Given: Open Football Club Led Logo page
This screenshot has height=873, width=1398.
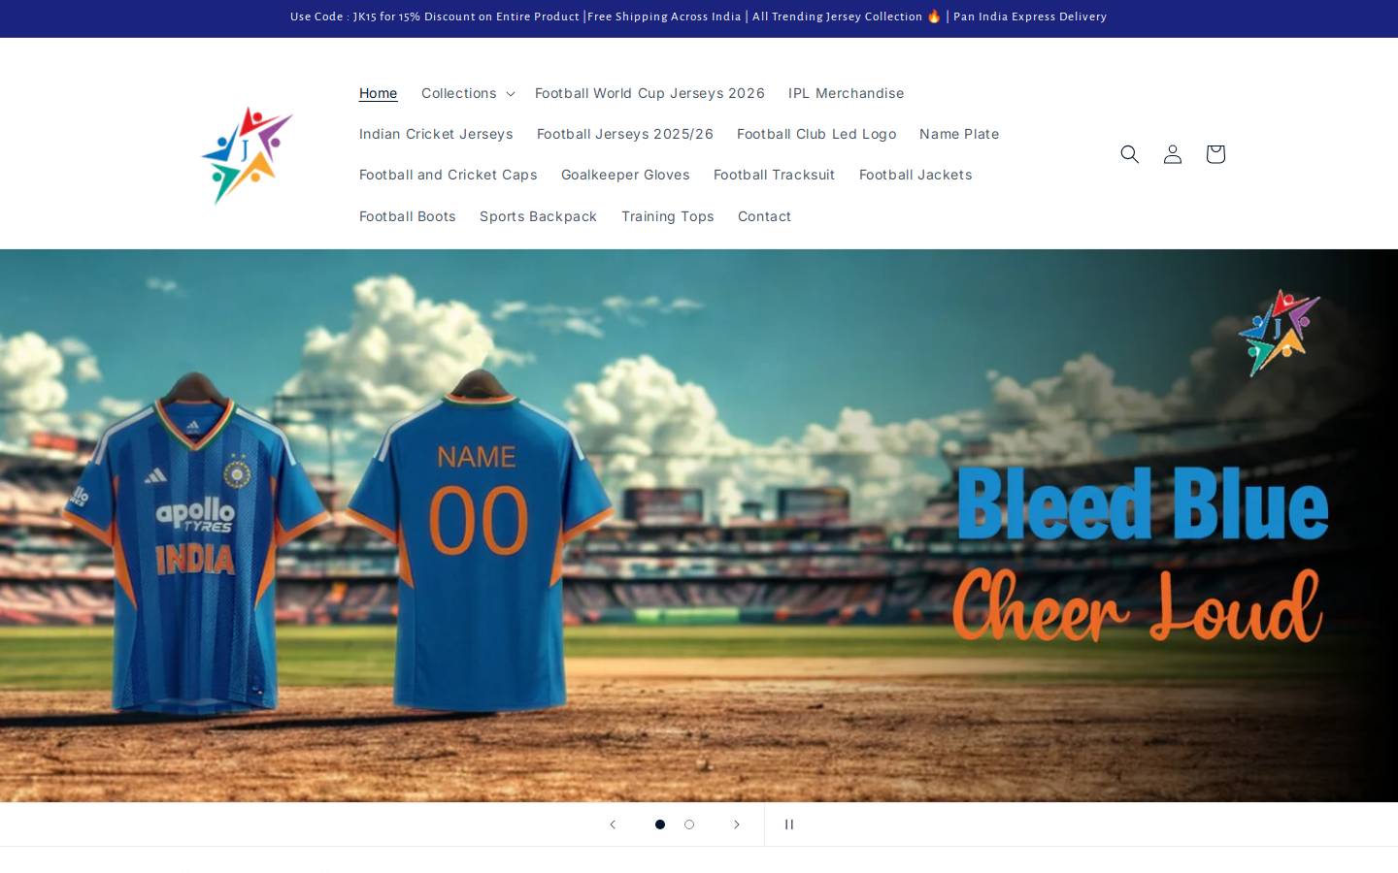Looking at the screenshot, I should coord(816,134).
